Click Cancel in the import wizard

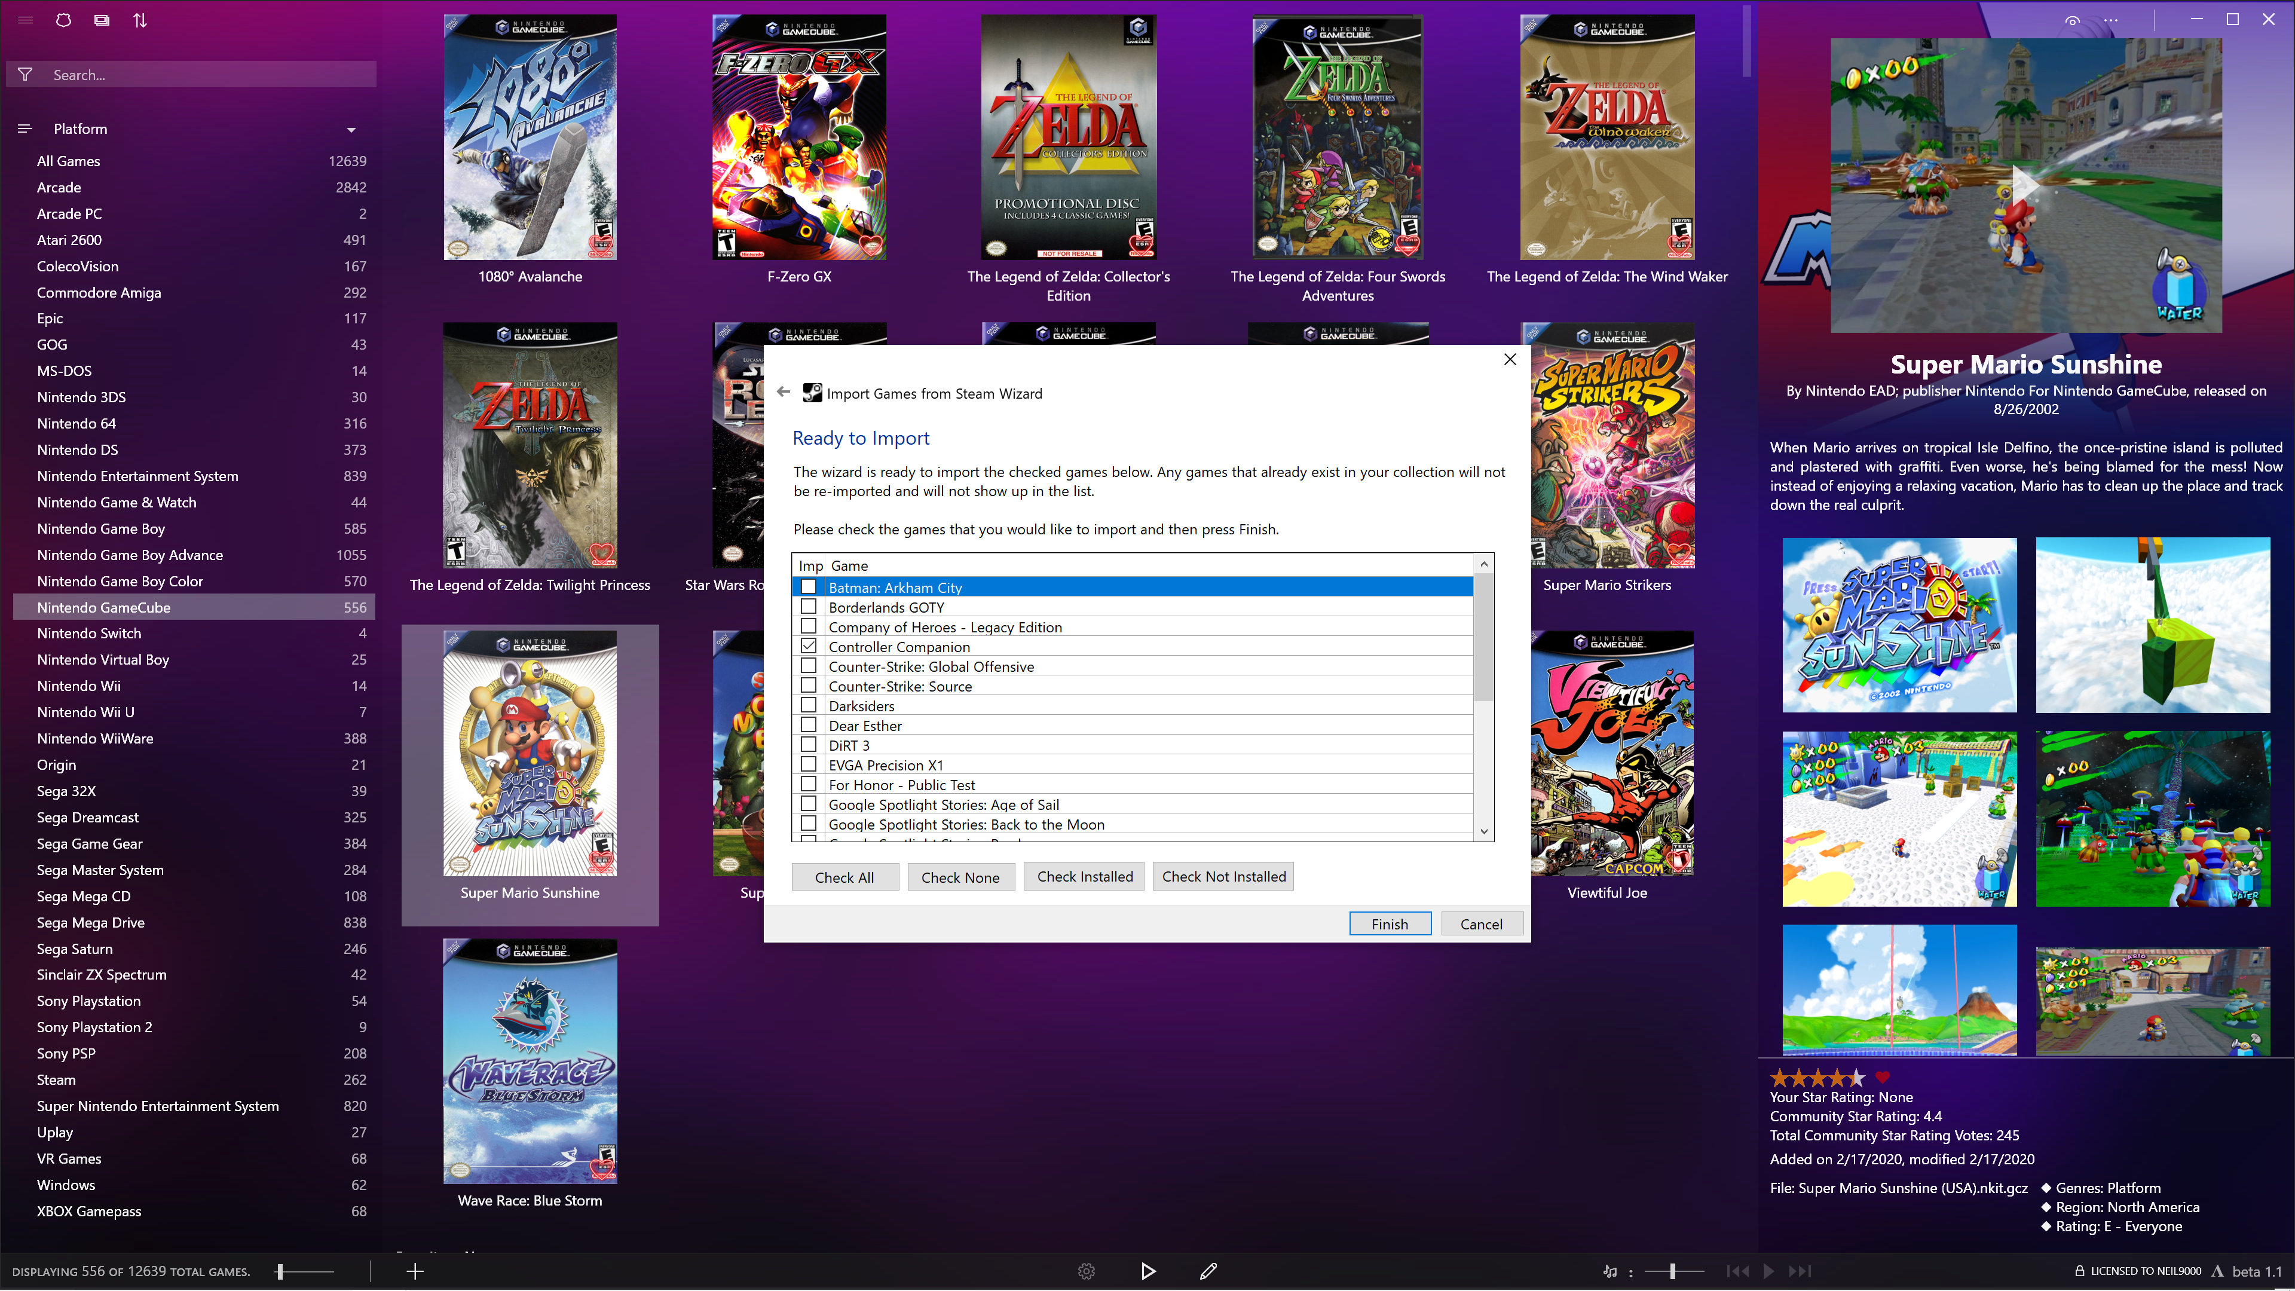pos(1482,924)
